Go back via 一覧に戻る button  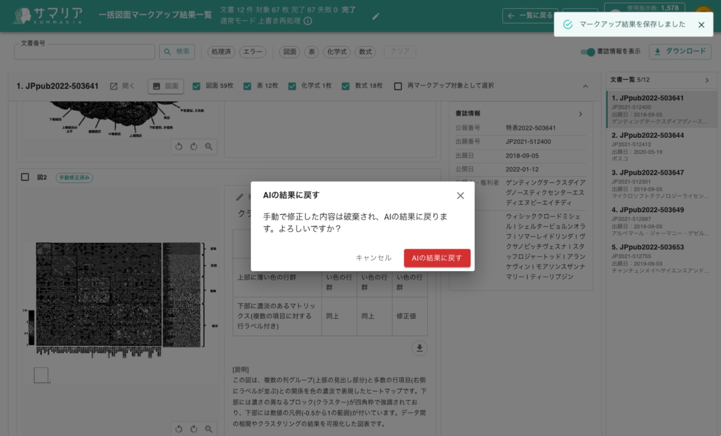pos(530,16)
